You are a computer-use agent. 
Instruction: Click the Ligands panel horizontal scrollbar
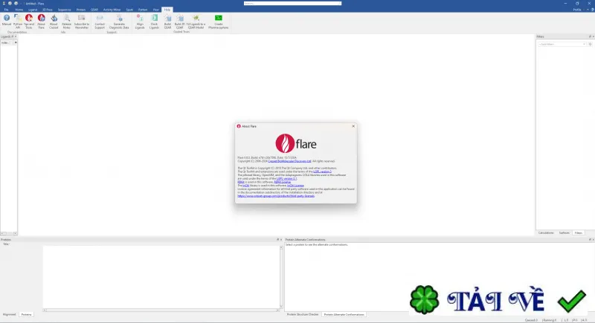click(x=9, y=234)
